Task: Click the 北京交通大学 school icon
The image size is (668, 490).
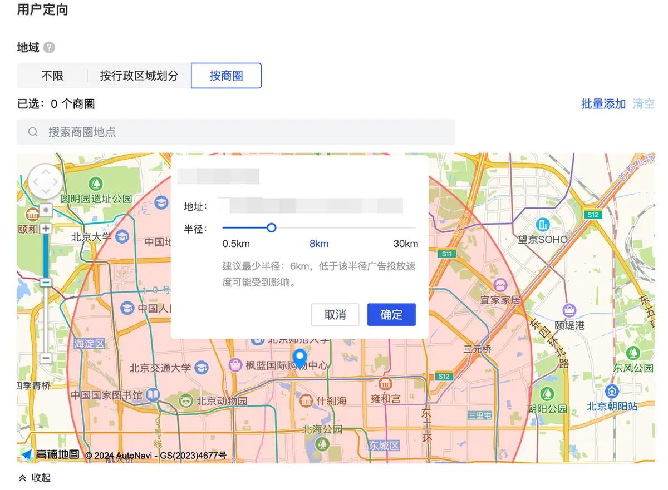Action: pyautogui.click(x=202, y=367)
